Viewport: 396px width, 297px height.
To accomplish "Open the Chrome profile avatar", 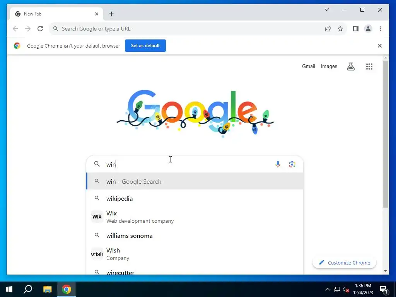I will (368, 29).
